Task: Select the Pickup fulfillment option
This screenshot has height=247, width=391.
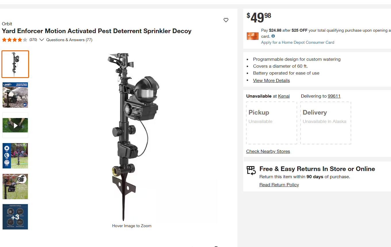Action: click(x=271, y=123)
